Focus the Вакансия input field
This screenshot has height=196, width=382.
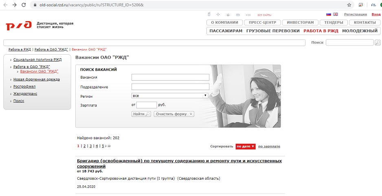point(170,77)
